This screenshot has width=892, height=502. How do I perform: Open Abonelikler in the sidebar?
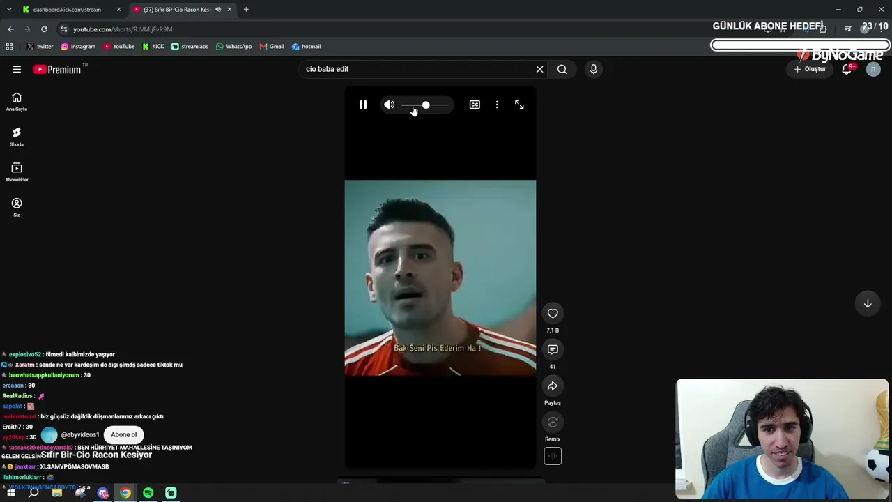coord(17,172)
